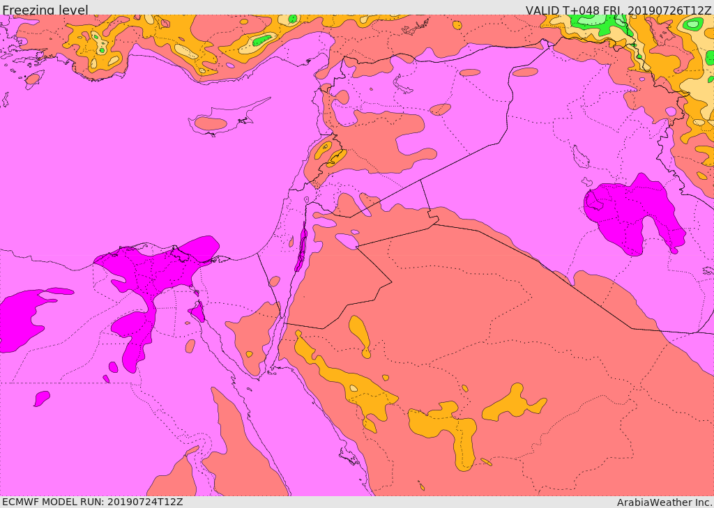The height and width of the screenshot is (508, 714).
Task: Click the magenta region over southern Iraq
Action: coord(633,214)
